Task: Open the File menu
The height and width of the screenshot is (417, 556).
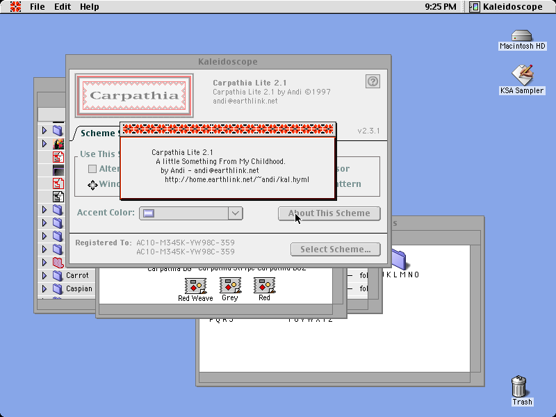Action: [38, 7]
